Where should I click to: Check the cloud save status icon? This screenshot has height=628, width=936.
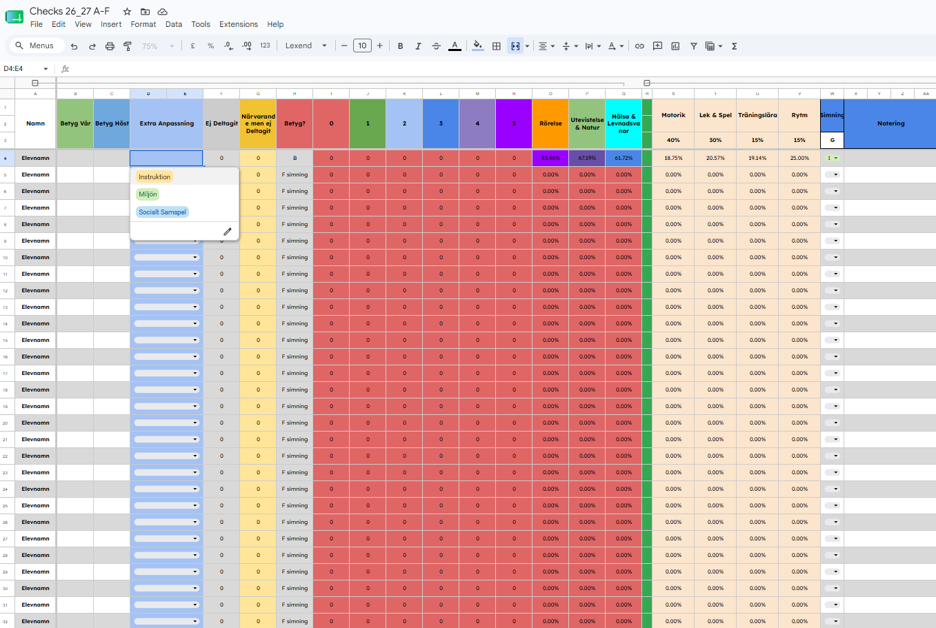[x=163, y=12]
